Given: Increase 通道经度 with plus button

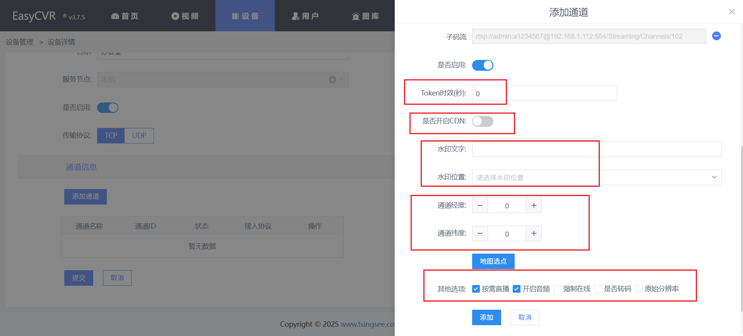Looking at the screenshot, I should click(x=534, y=205).
